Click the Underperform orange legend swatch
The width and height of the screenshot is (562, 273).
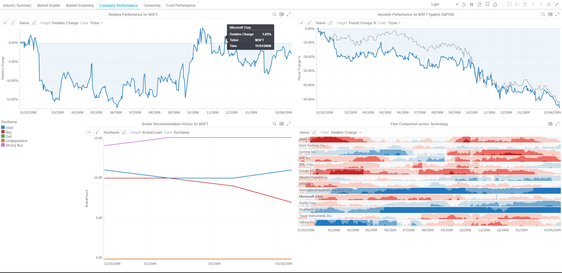pos(3,141)
